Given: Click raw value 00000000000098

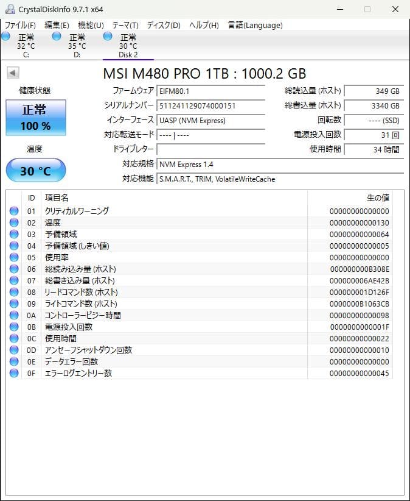Looking at the screenshot, I should pyautogui.click(x=360, y=315).
